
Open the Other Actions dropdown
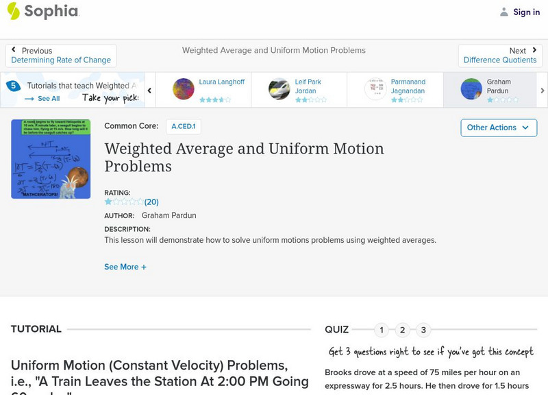pos(498,128)
